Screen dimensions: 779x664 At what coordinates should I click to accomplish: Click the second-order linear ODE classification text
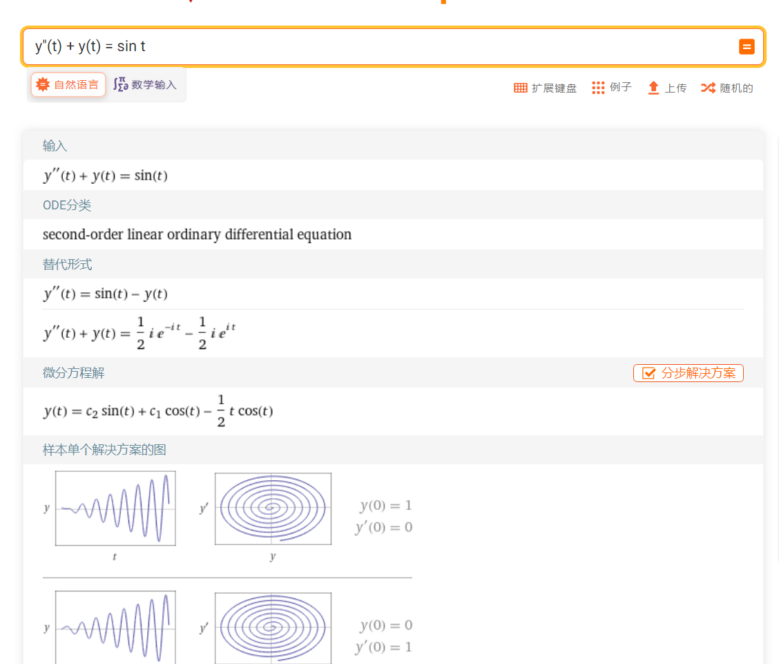(x=197, y=234)
